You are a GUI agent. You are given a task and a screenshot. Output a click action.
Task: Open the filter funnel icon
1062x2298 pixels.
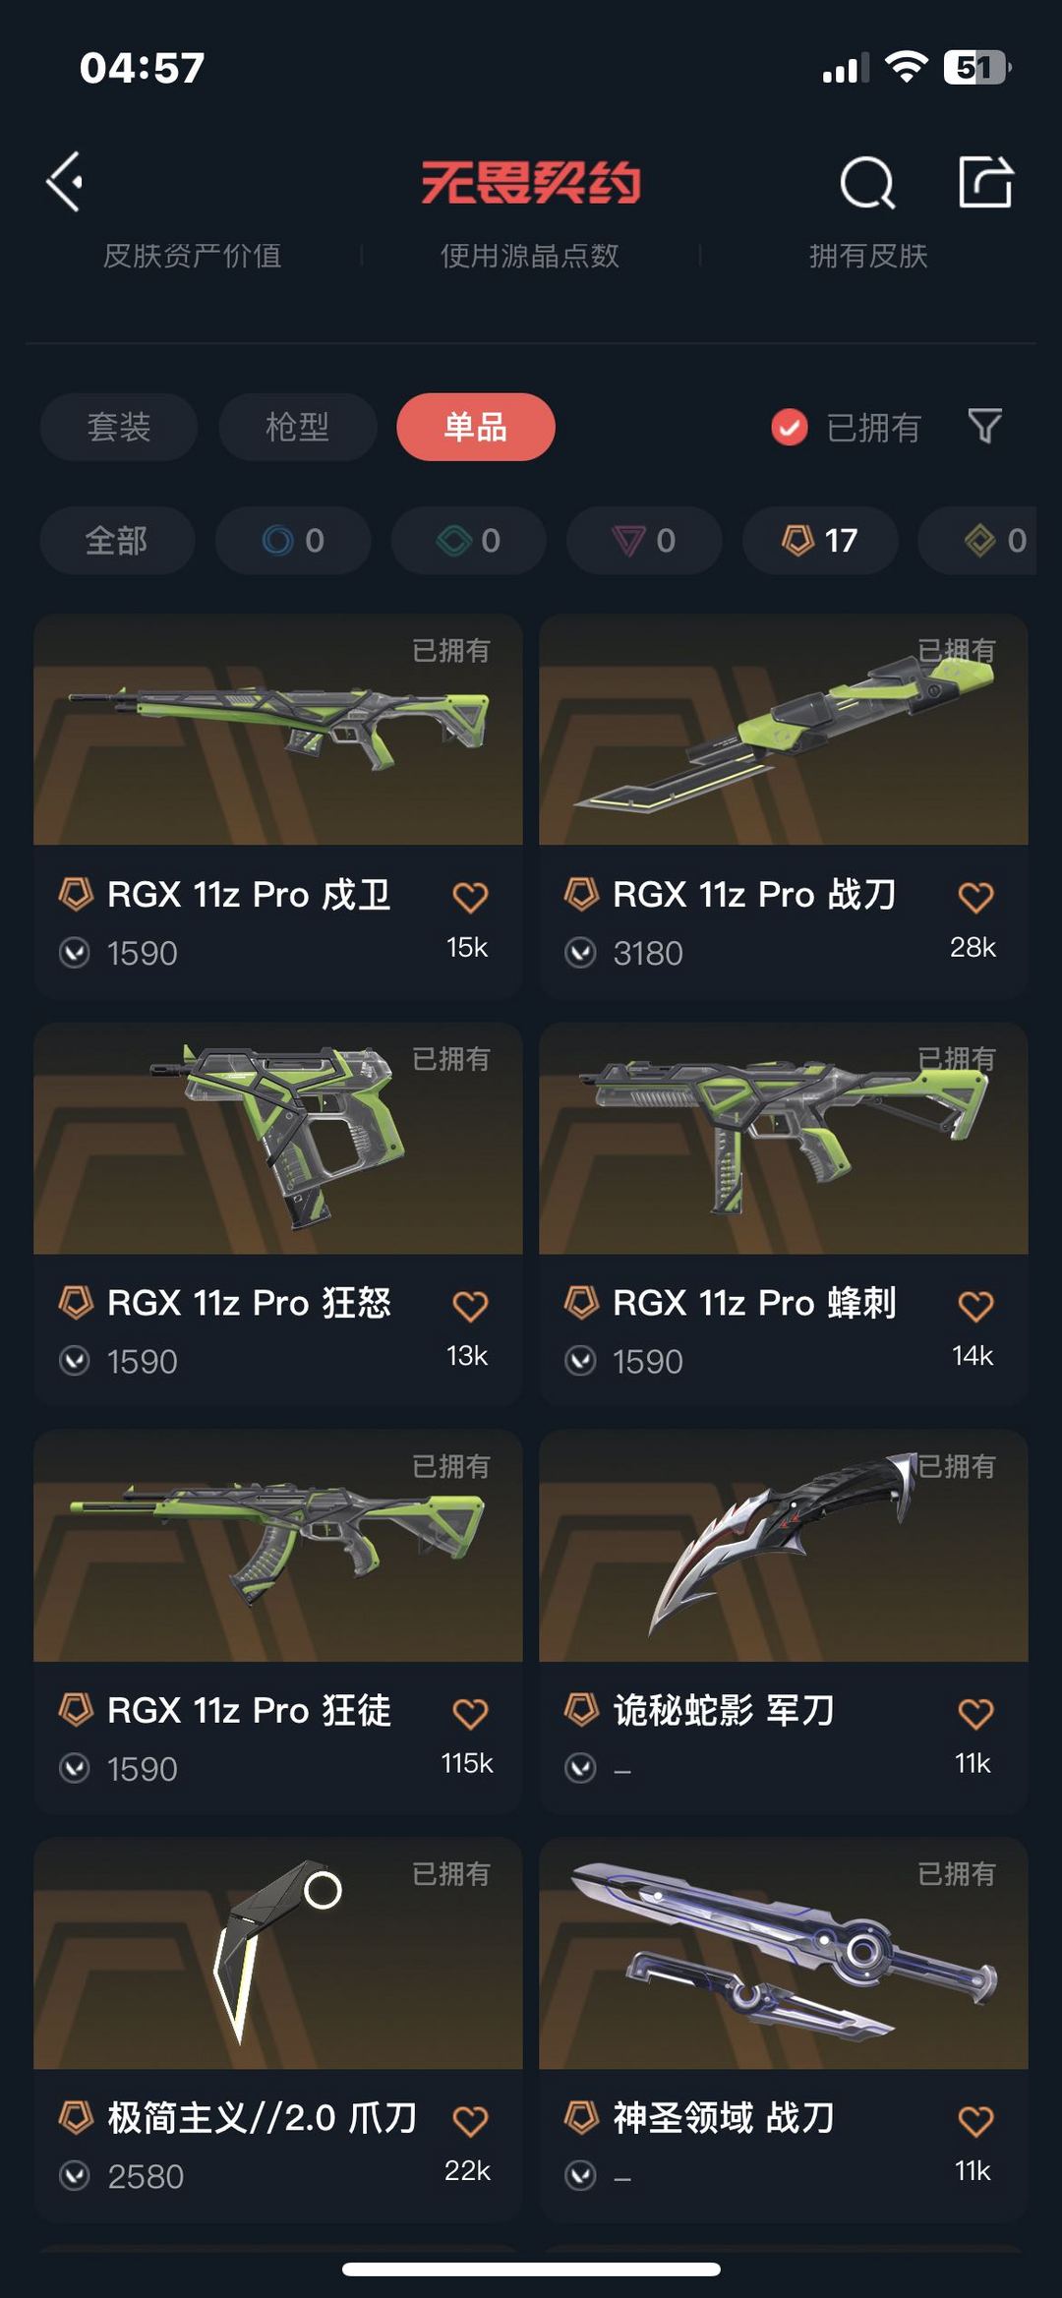[x=984, y=427]
